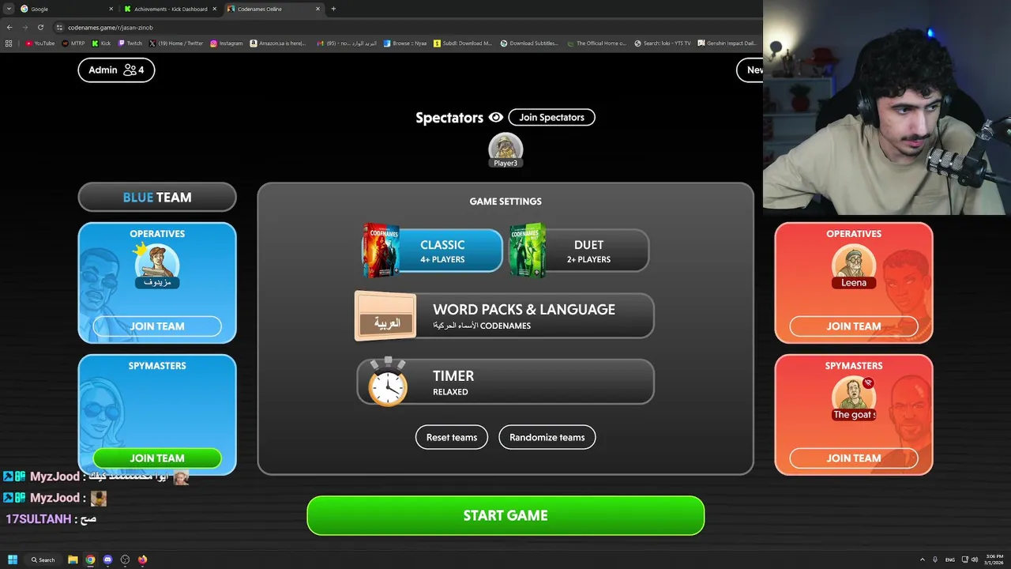Open the Timer Relaxed setting

click(505, 382)
